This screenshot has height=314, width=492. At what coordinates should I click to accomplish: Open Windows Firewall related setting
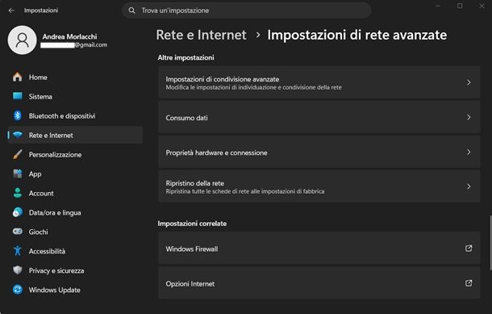click(319, 249)
